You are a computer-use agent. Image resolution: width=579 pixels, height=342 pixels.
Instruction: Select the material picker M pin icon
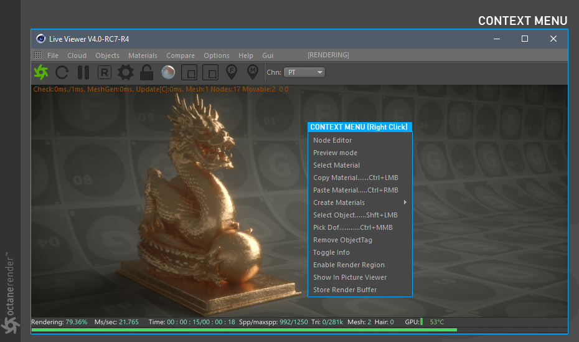tap(253, 72)
